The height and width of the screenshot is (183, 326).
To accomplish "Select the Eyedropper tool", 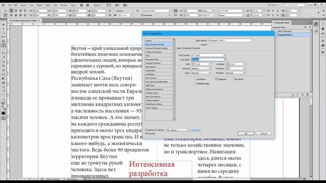I will (4, 91).
